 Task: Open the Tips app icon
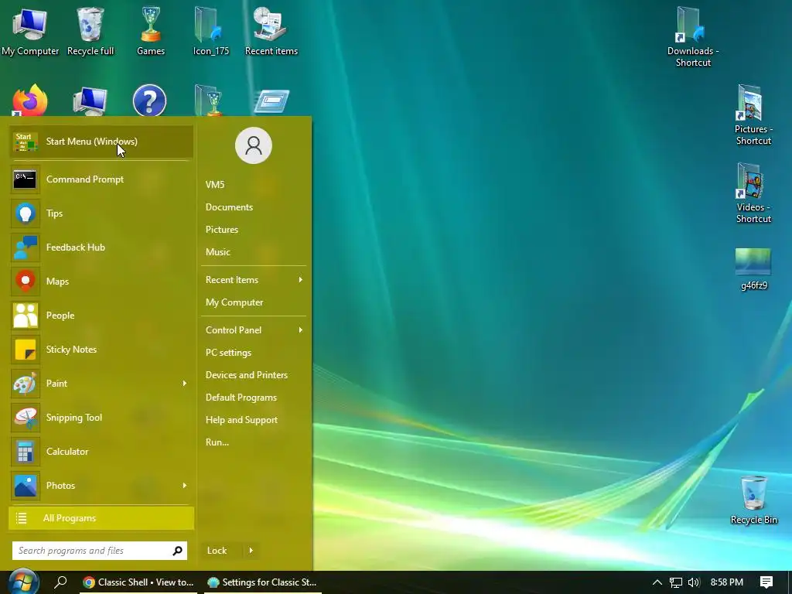(26, 213)
